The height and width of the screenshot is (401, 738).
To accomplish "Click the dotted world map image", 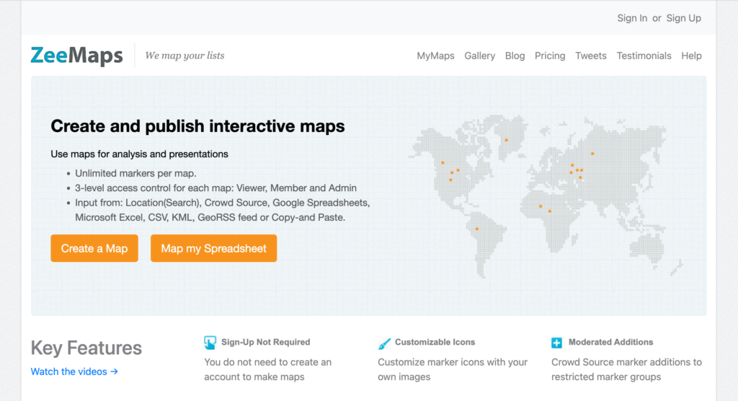I will coord(546,195).
